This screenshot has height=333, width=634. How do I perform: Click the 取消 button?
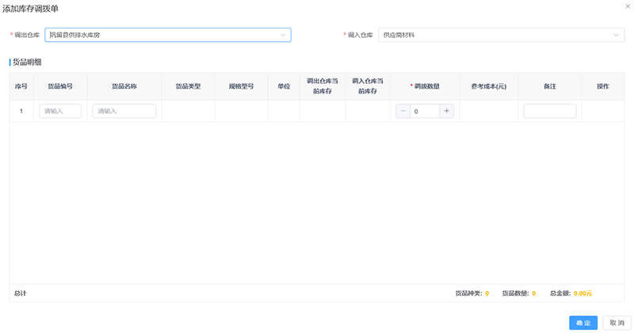(617, 323)
